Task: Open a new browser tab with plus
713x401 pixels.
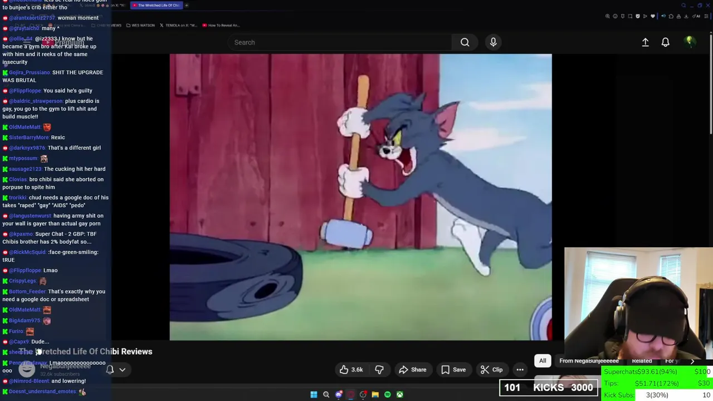Action: point(187,5)
